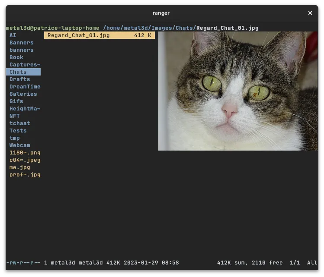Select the NFT folder

point(15,116)
